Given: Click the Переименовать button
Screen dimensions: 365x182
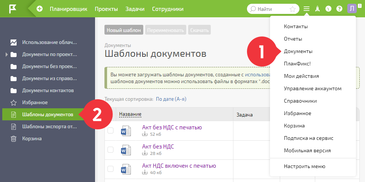Looking at the screenshot, I should click(166, 30).
